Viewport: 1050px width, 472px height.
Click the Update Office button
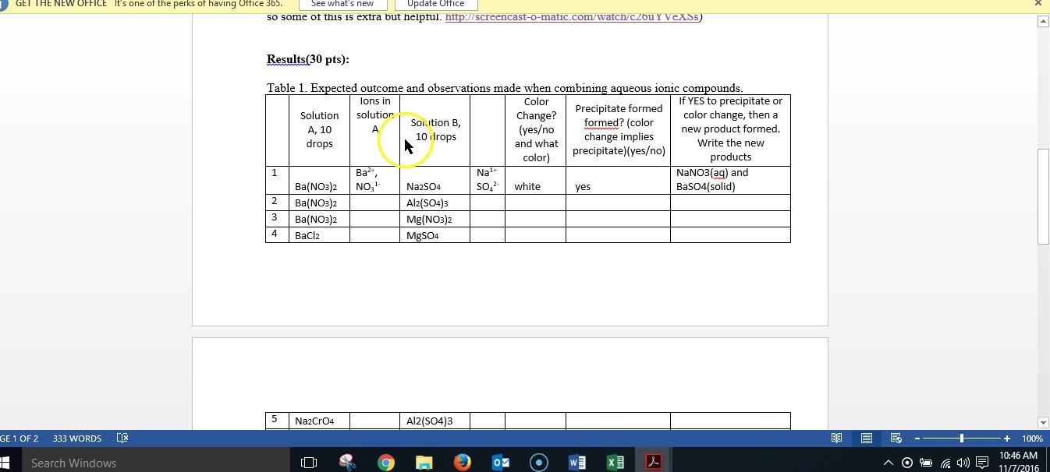tap(435, 4)
